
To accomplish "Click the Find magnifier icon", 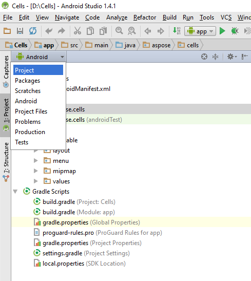I will pyautogui.click(x=119, y=31).
